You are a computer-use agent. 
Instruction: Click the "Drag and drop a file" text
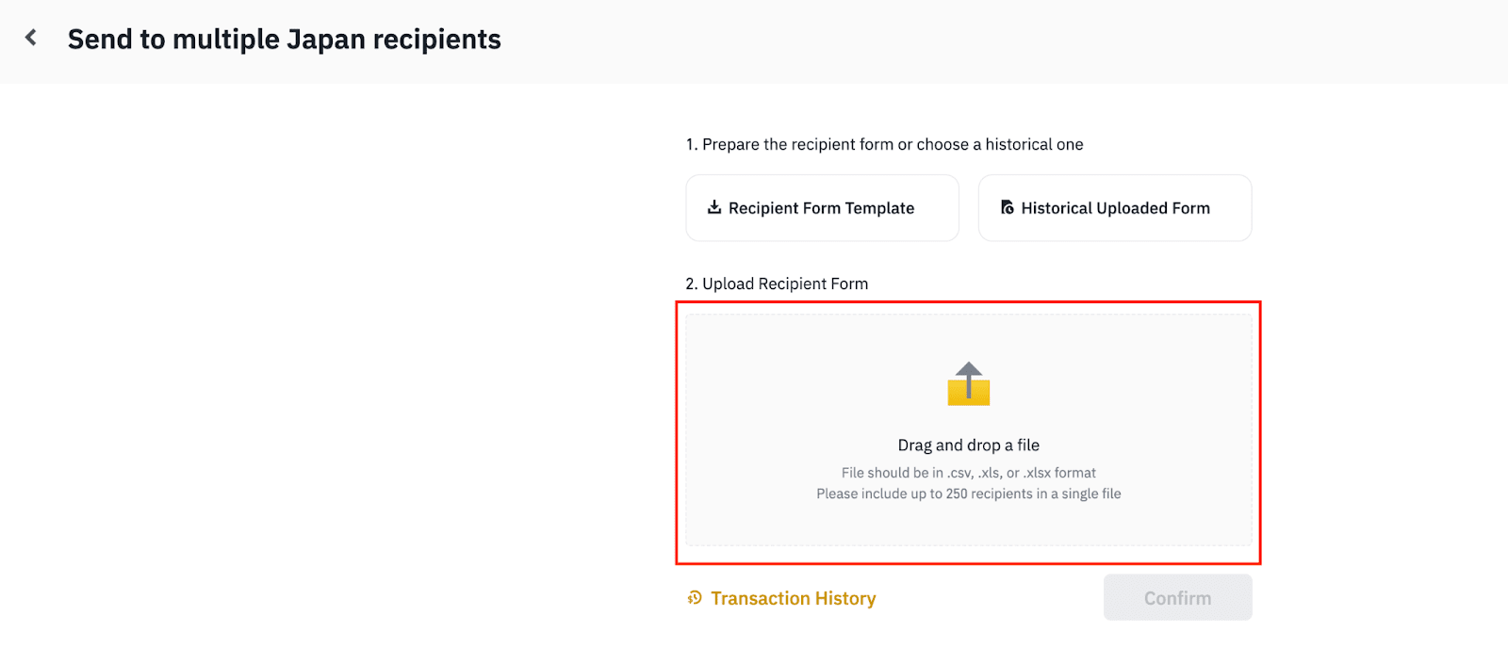point(969,445)
